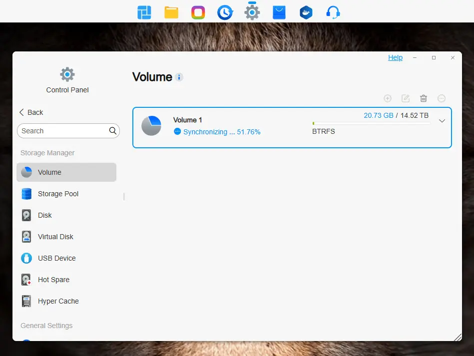
Task: Open the colorful square photos app icon
Action: click(x=198, y=12)
